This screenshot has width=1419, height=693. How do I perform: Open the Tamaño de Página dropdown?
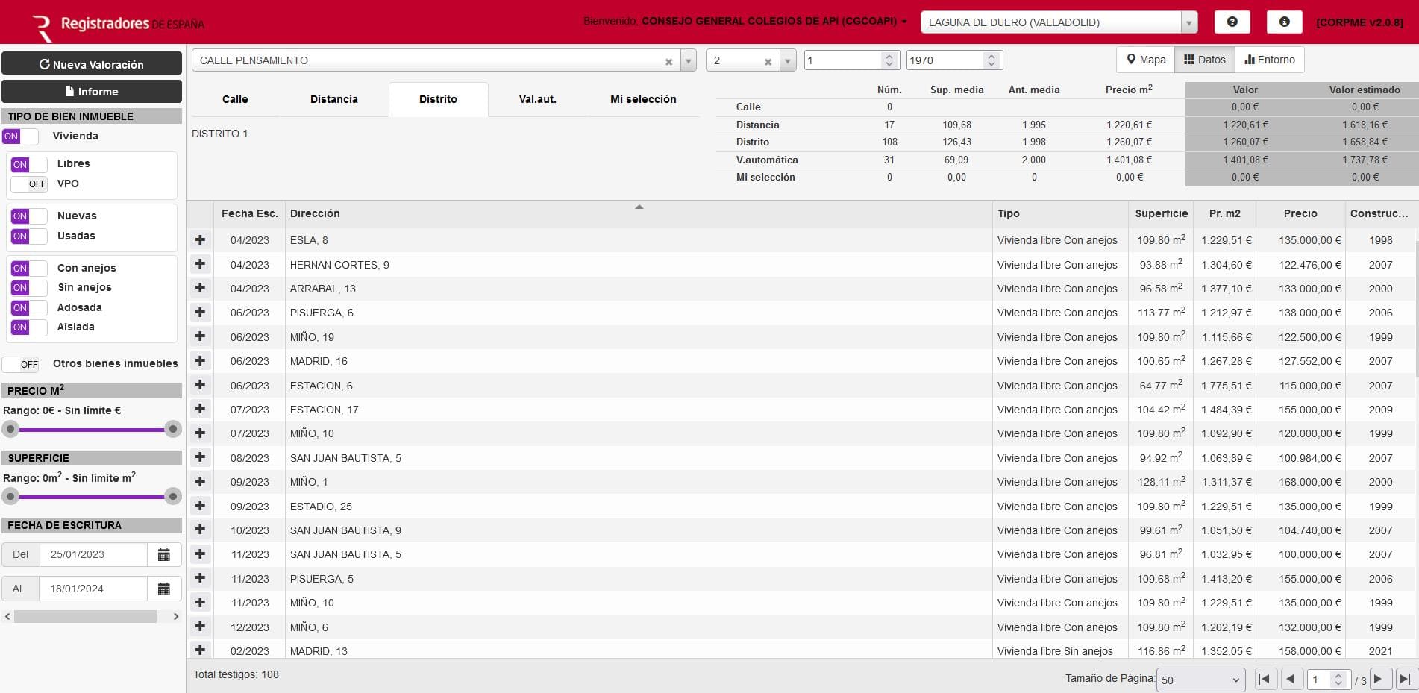tap(1200, 680)
